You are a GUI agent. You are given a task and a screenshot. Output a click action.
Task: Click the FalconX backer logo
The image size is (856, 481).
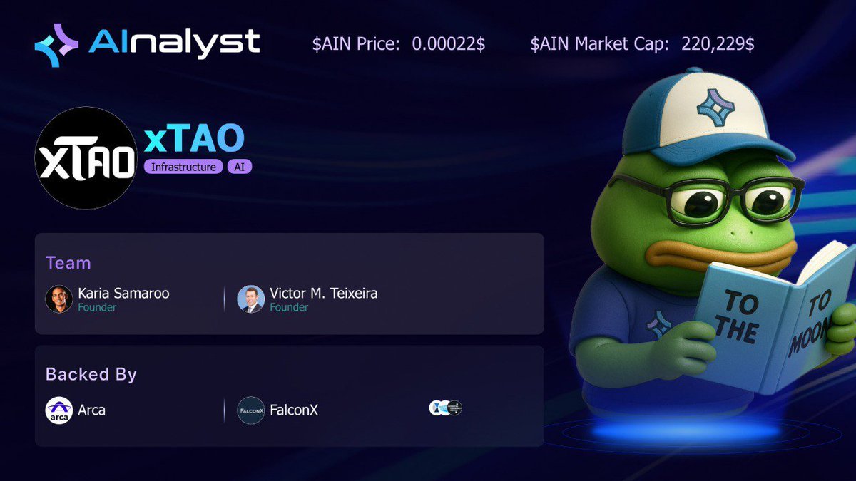[x=251, y=410]
